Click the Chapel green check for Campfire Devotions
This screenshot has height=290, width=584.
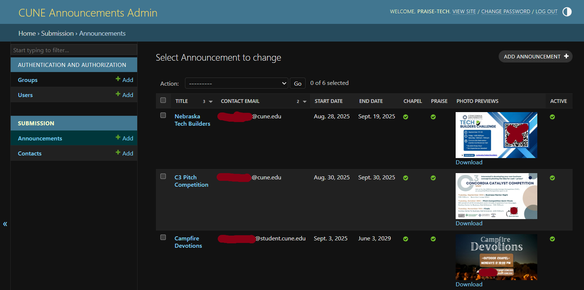point(405,239)
